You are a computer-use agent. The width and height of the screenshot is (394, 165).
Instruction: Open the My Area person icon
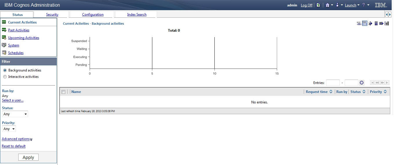tap(337, 5)
